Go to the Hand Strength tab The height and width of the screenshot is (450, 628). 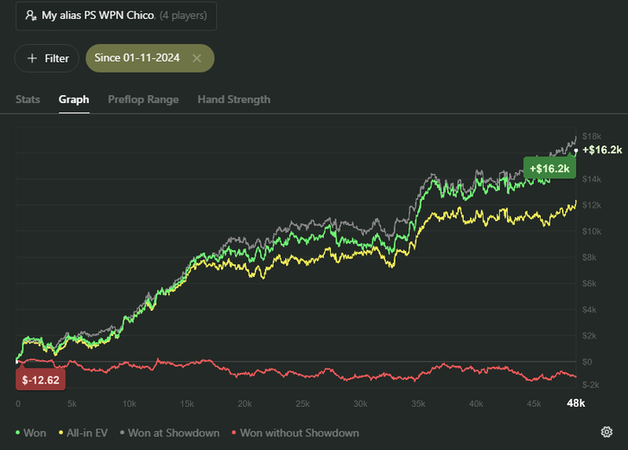pyautogui.click(x=233, y=100)
